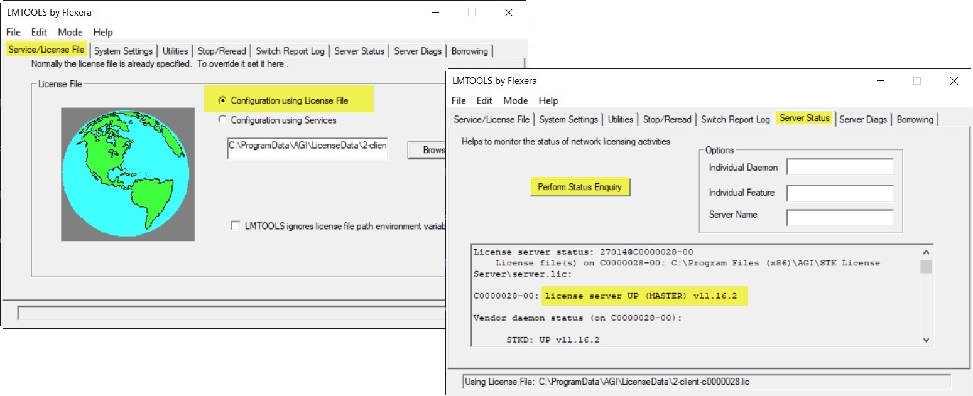The width and height of the screenshot is (973, 396).
Task: Maximize the back LMTOOLS window
Action: (472, 13)
